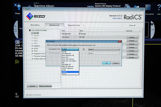Toggle same QC guideline checkbox

(48, 45)
